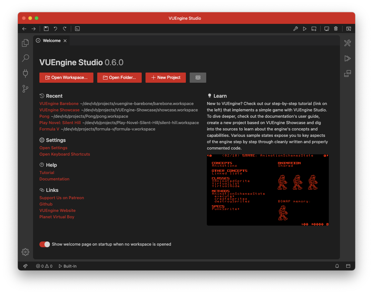The image size is (373, 294).
Task: Open the plug icon in sidebar
Action: 25,73
